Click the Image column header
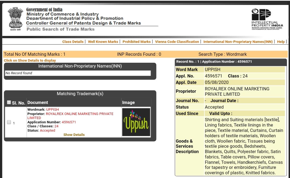The image size is (290, 178). pos(128,103)
